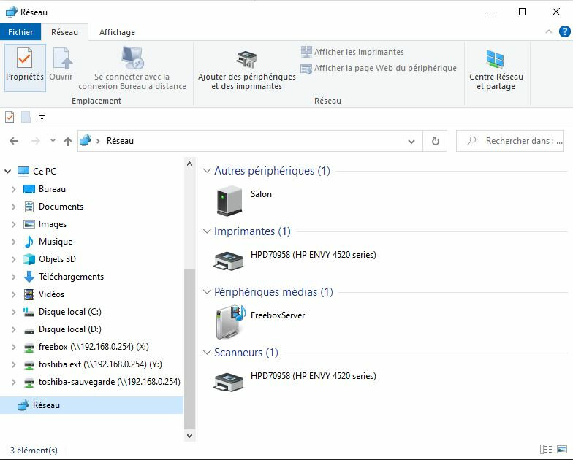
Task: Open FreeboxServer media device
Action: coord(229,321)
